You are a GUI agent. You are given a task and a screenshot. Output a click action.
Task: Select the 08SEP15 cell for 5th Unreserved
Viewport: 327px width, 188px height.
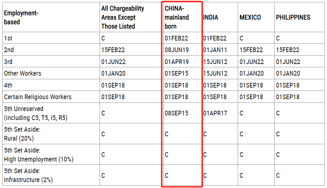176,113
